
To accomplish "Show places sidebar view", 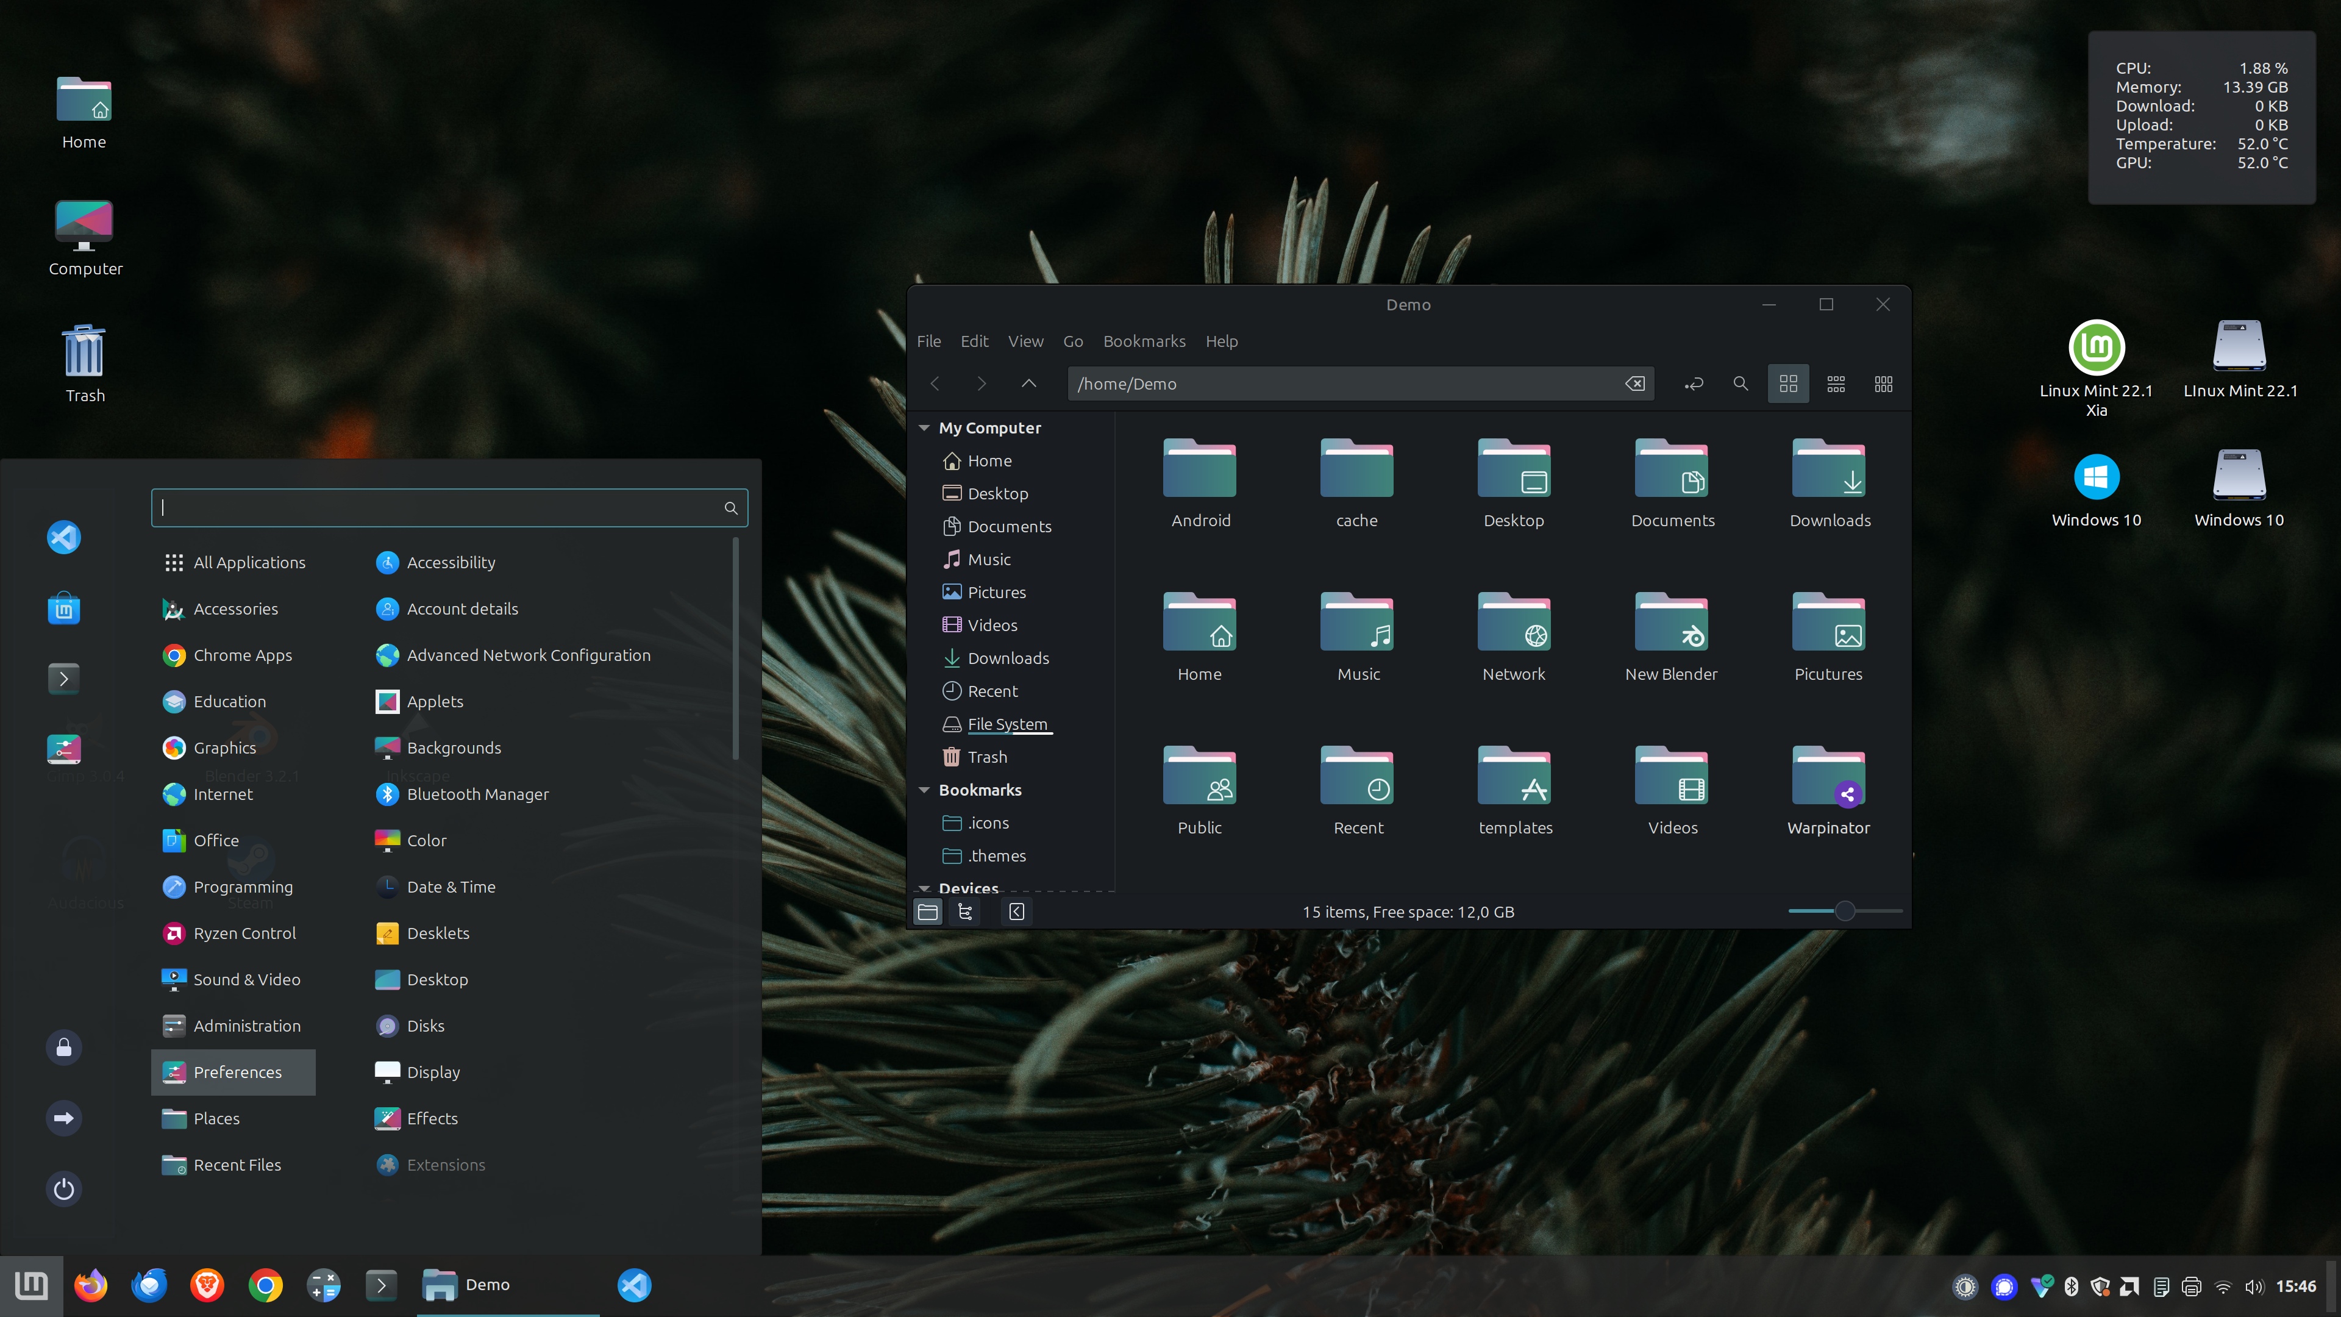I will click(x=928, y=912).
